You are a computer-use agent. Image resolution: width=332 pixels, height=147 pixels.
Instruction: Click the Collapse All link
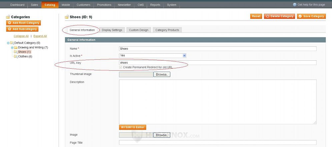[21, 36]
